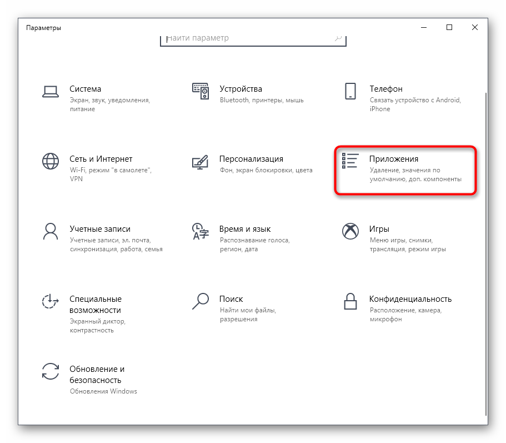Click the Поиск magnifying glass icon
Viewport: 506px width, 443px height.
coord(200,301)
